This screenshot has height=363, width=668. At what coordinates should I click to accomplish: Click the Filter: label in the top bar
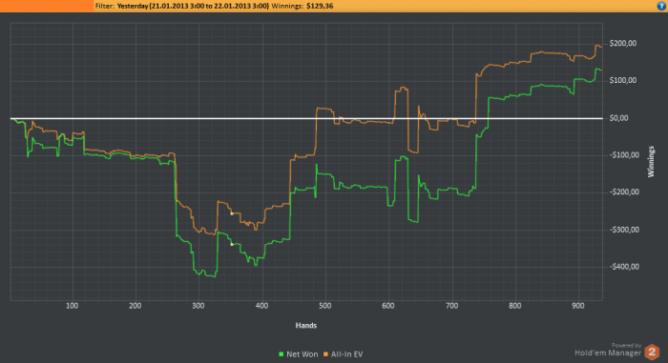[x=104, y=6]
